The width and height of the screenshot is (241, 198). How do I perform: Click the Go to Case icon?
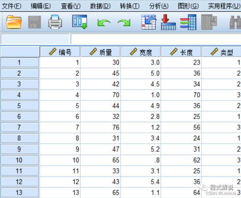[x=149, y=22]
